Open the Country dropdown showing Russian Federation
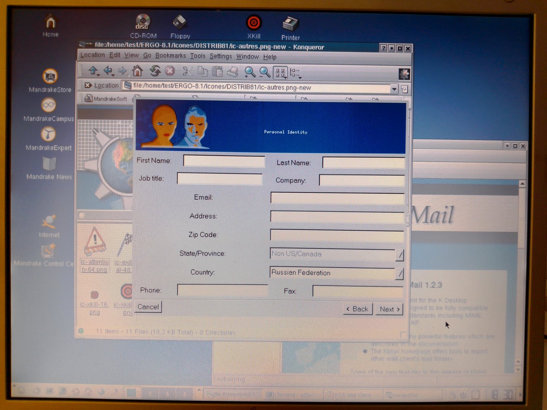The height and width of the screenshot is (410, 547). pos(399,273)
